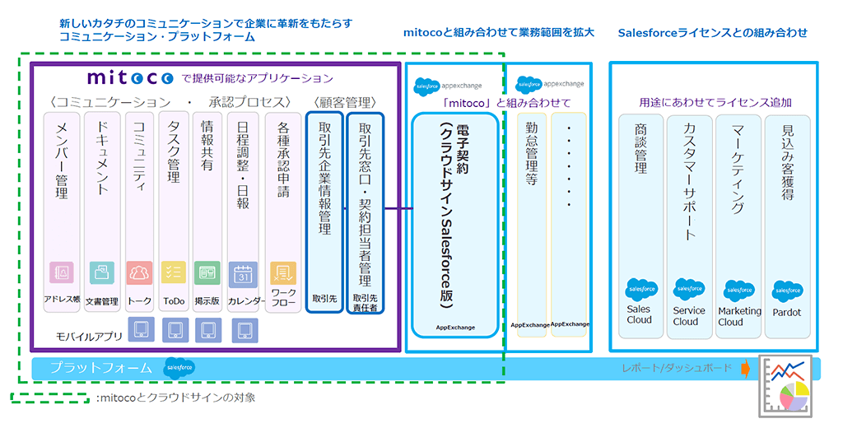Viewport: 843px width, 428px height.
Task: Select the ワークフロー workflow icon
Action: coord(283,272)
